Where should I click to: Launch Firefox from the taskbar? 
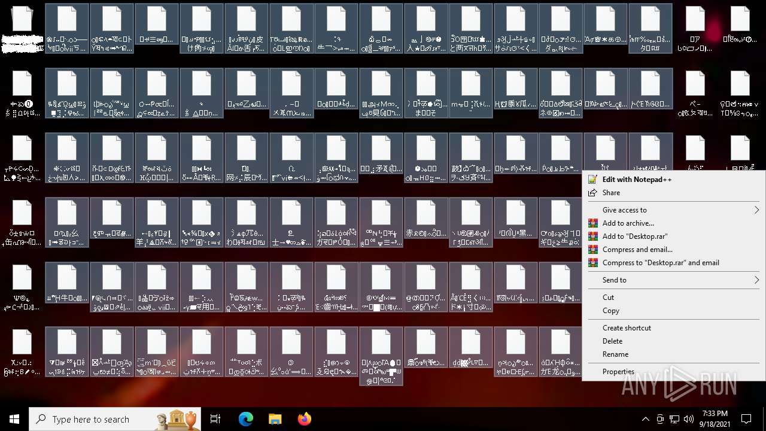304,419
